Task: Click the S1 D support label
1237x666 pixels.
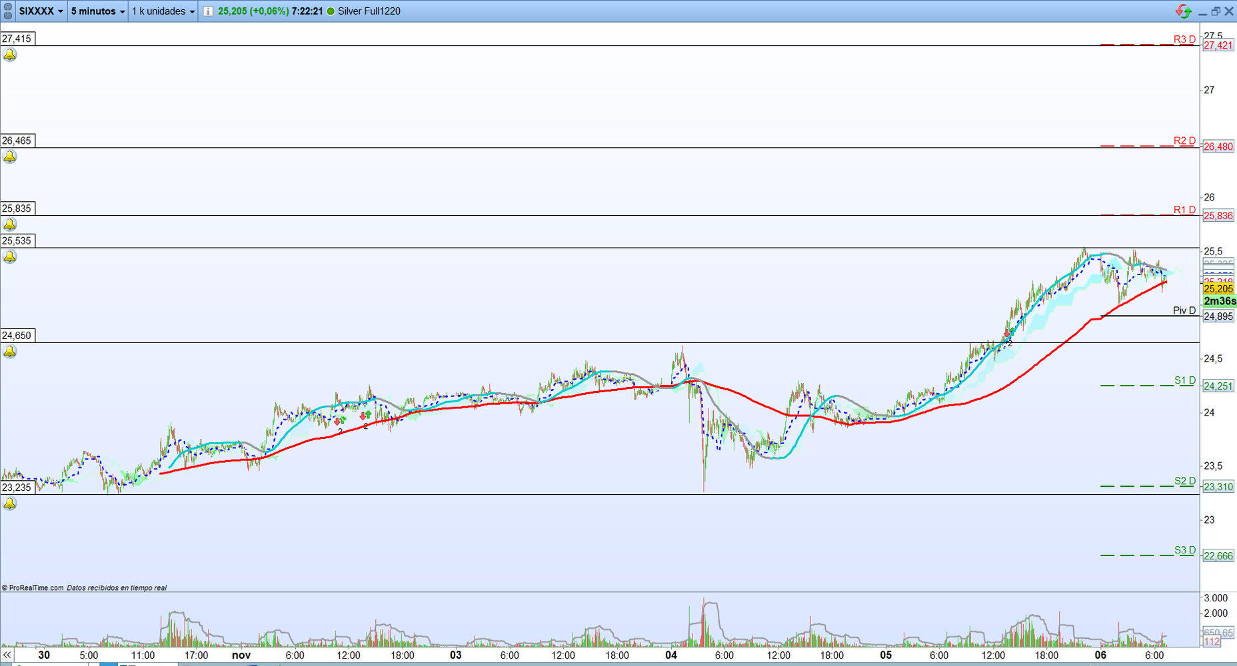Action: click(x=1184, y=380)
